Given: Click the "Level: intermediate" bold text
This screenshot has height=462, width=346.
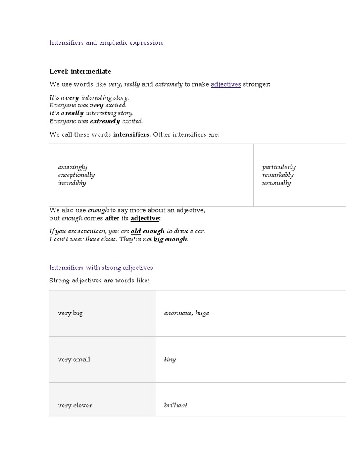Looking at the screenshot, I should tap(80, 71).
